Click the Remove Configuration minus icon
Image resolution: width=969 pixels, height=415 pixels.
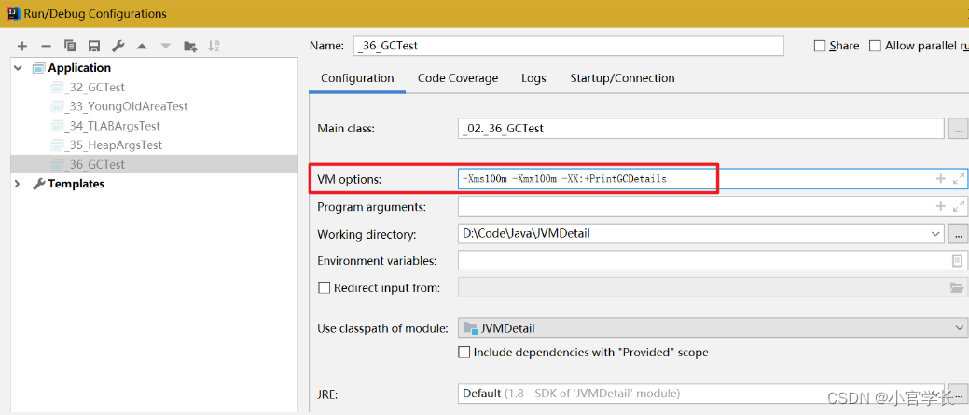(x=46, y=46)
